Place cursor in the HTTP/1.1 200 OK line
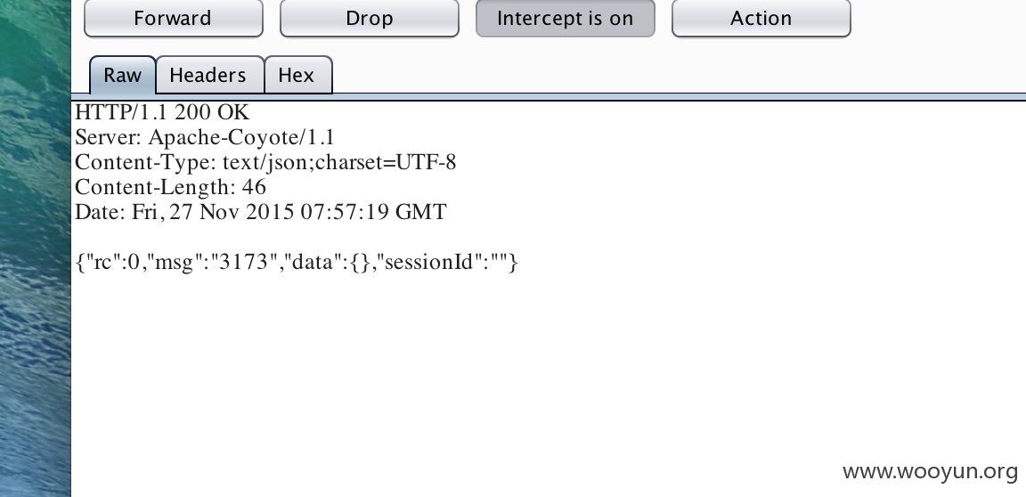This screenshot has width=1026, height=497. click(162, 112)
